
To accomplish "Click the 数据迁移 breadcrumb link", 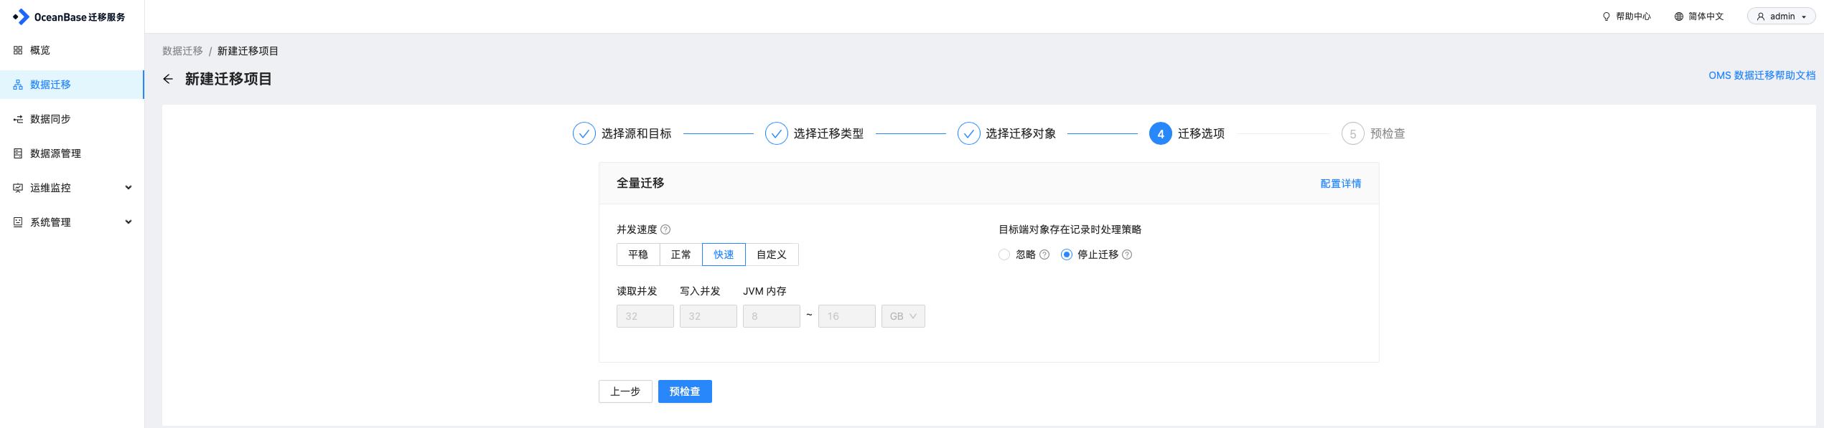I will tap(182, 51).
